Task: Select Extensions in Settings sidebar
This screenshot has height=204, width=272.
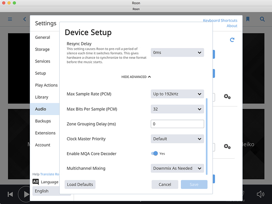Action: [45, 133]
